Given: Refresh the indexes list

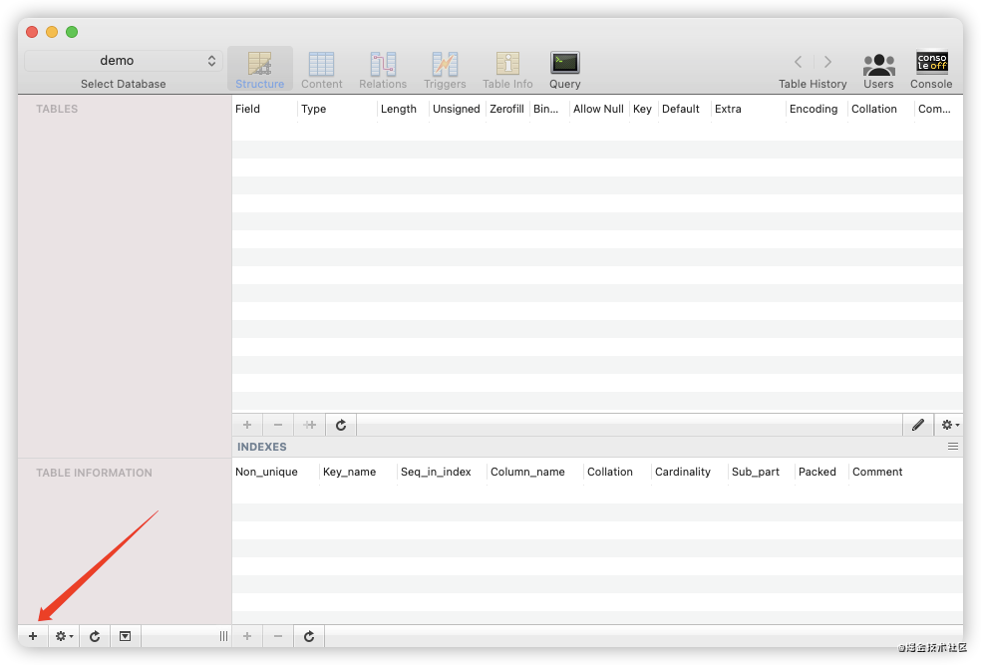Looking at the screenshot, I should [x=309, y=636].
